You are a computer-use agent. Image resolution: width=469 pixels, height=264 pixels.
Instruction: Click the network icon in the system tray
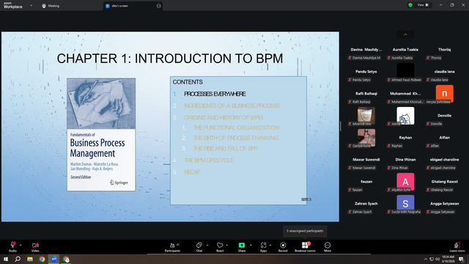(432, 259)
